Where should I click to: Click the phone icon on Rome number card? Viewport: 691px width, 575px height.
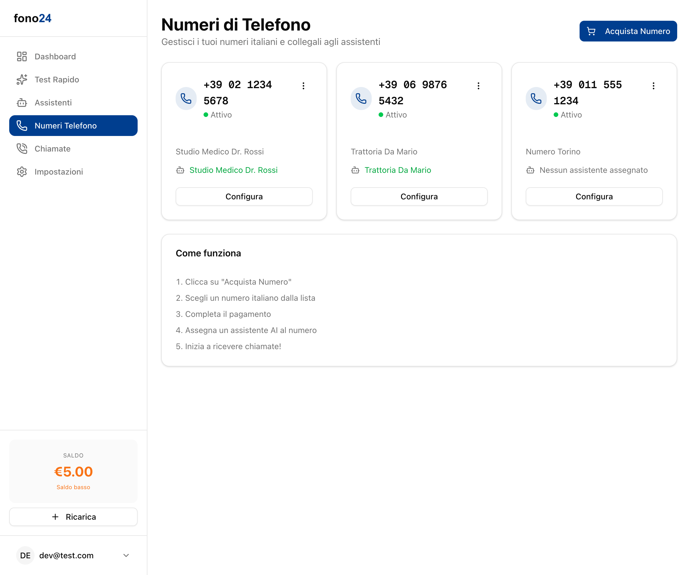tap(361, 99)
